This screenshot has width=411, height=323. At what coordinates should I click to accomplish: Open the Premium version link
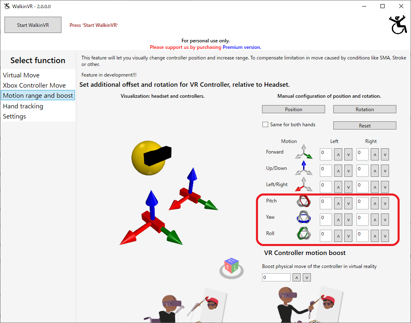(242, 47)
